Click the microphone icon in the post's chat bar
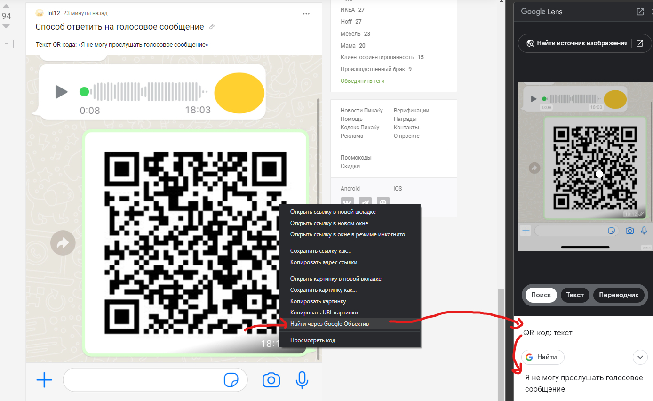Image resolution: width=653 pixels, height=401 pixels. [x=302, y=380]
